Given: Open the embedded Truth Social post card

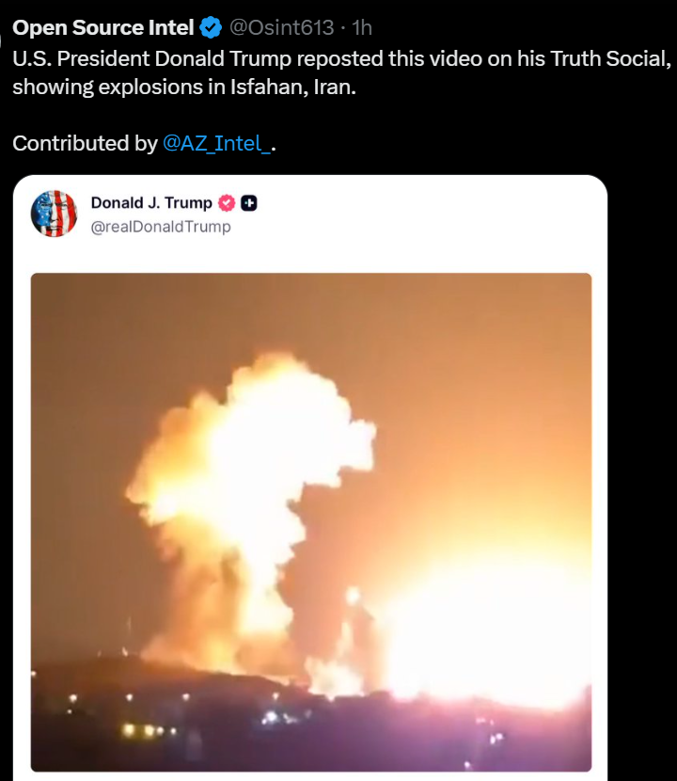Looking at the screenshot, I should [310, 478].
